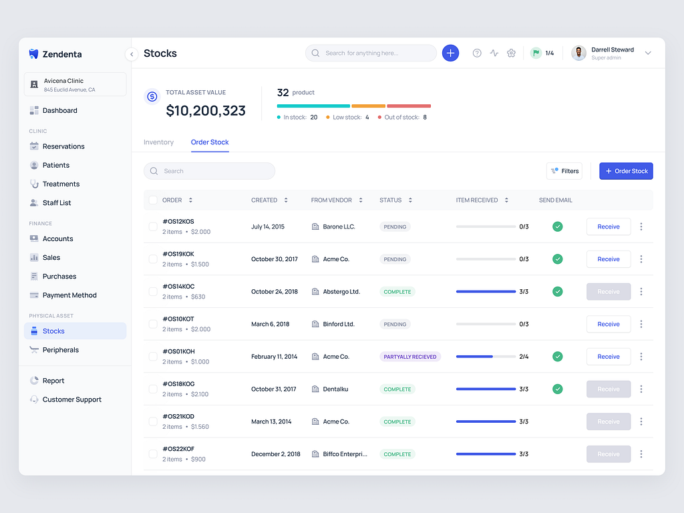Click the progress bar for order #OS01KOH
The width and height of the screenshot is (684, 513).
tap(486, 357)
